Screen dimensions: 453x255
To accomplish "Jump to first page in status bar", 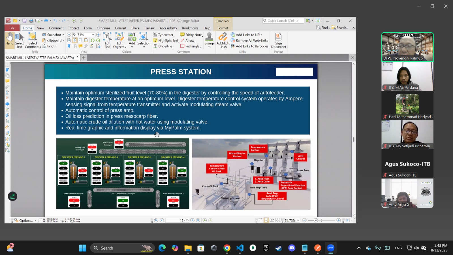I will pyautogui.click(x=156, y=220).
